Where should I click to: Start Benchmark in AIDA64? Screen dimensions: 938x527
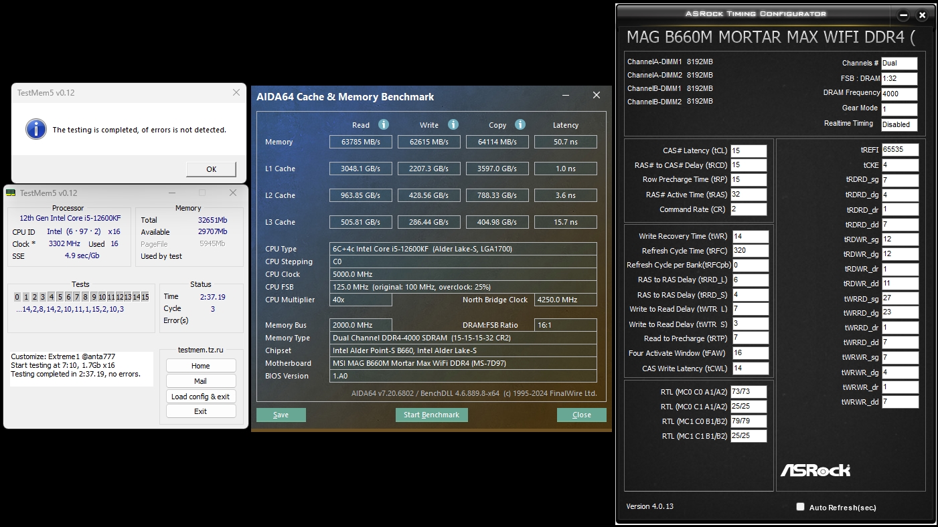pyautogui.click(x=432, y=415)
